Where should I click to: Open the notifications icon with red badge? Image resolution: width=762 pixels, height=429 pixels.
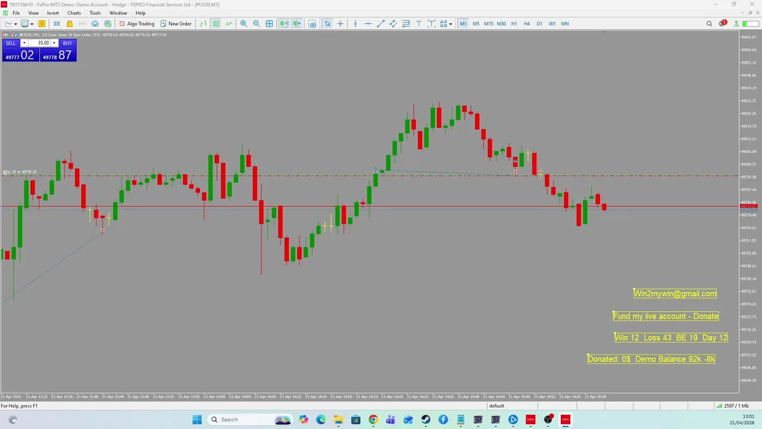tap(722, 24)
